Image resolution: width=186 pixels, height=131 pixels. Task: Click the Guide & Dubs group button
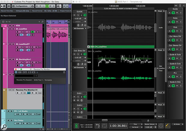click(175, 55)
